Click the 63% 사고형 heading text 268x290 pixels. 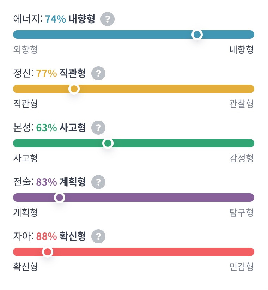pos(61,128)
